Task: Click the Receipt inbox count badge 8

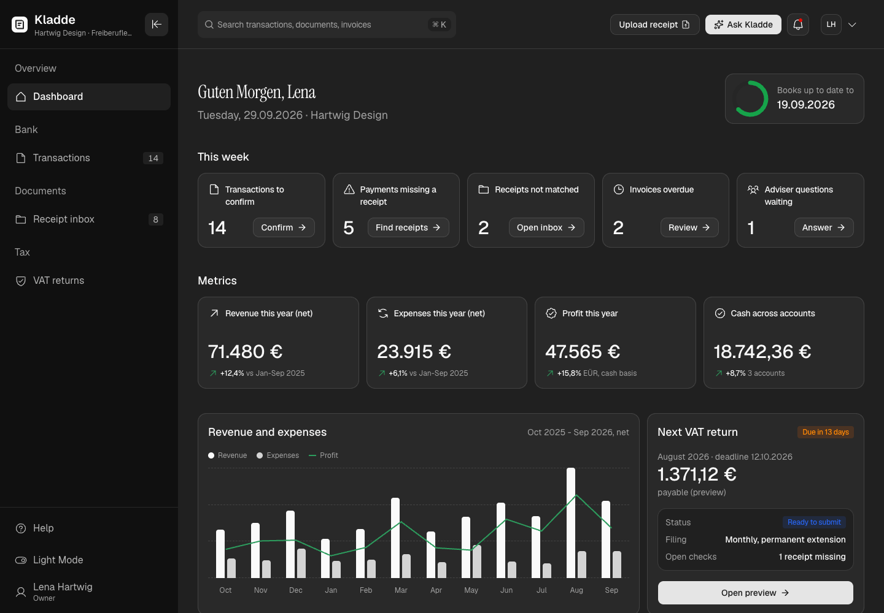Action: (x=156, y=219)
